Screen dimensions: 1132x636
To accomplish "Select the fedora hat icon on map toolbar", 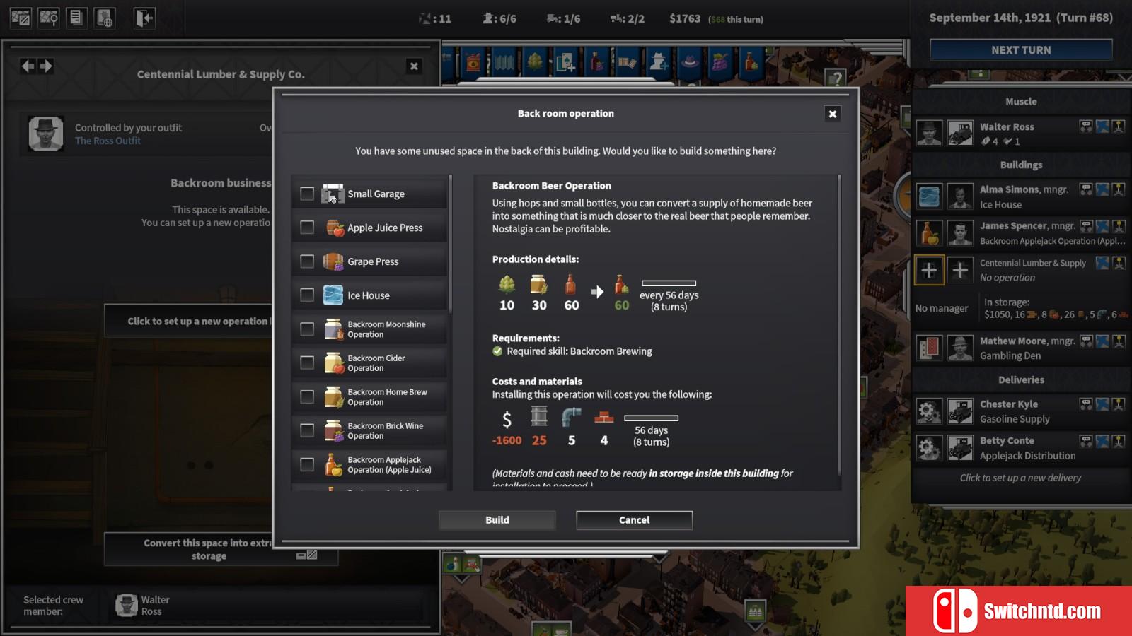I will click(x=690, y=63).
